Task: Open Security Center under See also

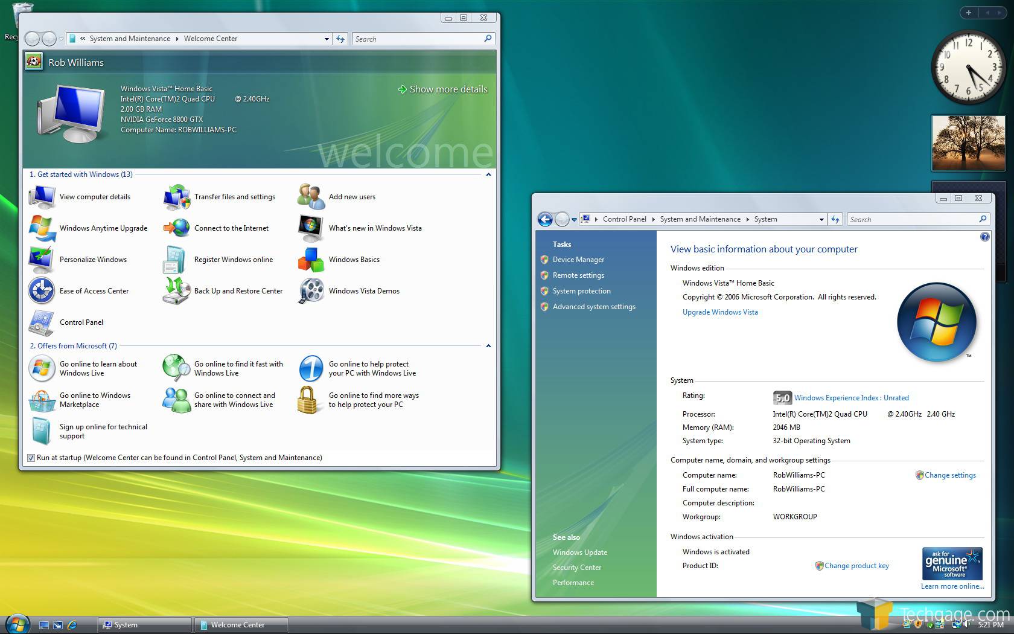Action: [576, 568]
